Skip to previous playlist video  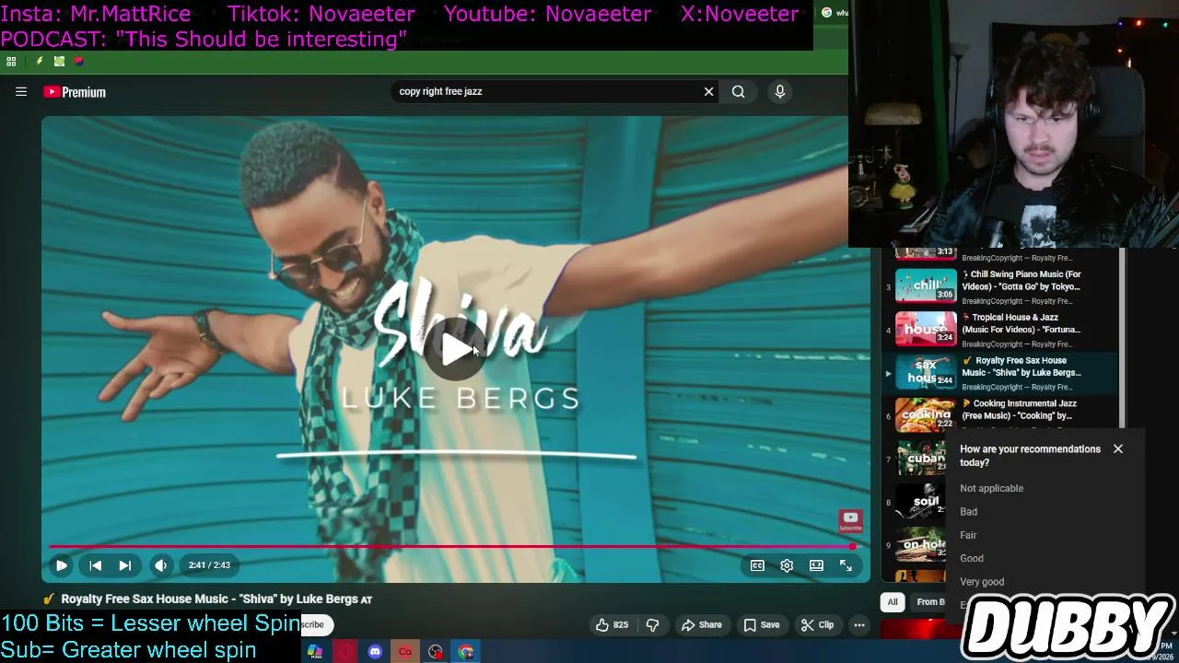[96, 565]
